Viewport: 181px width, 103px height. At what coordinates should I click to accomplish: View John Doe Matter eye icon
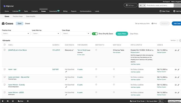(x=176, y=50)
